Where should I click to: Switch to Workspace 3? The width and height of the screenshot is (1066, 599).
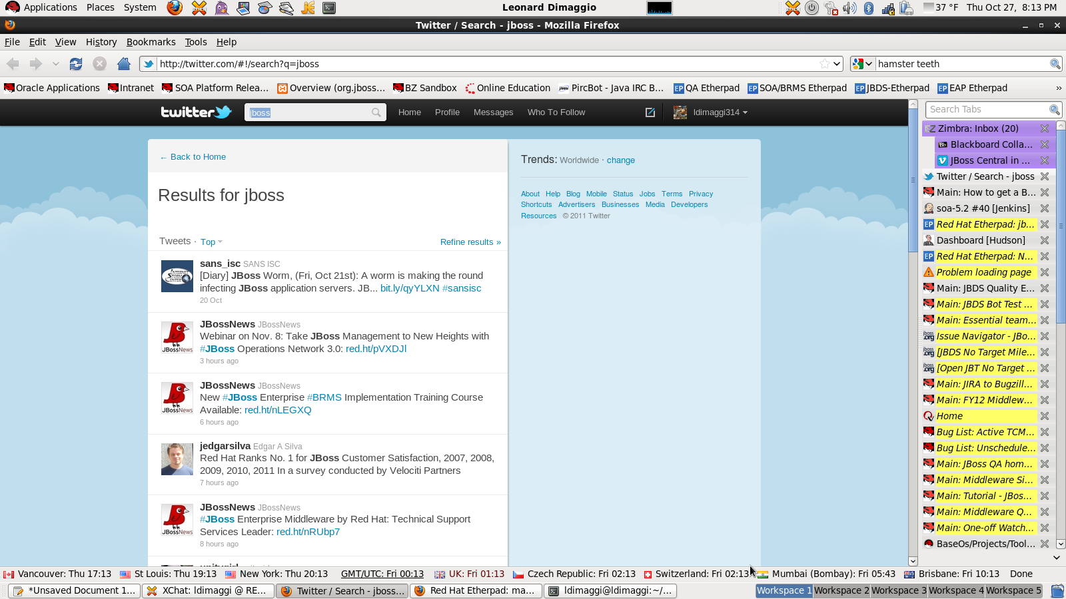click(899, 591)
